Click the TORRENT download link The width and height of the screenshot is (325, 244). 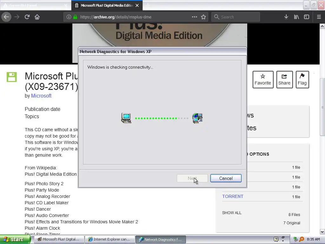click(233, 196)
